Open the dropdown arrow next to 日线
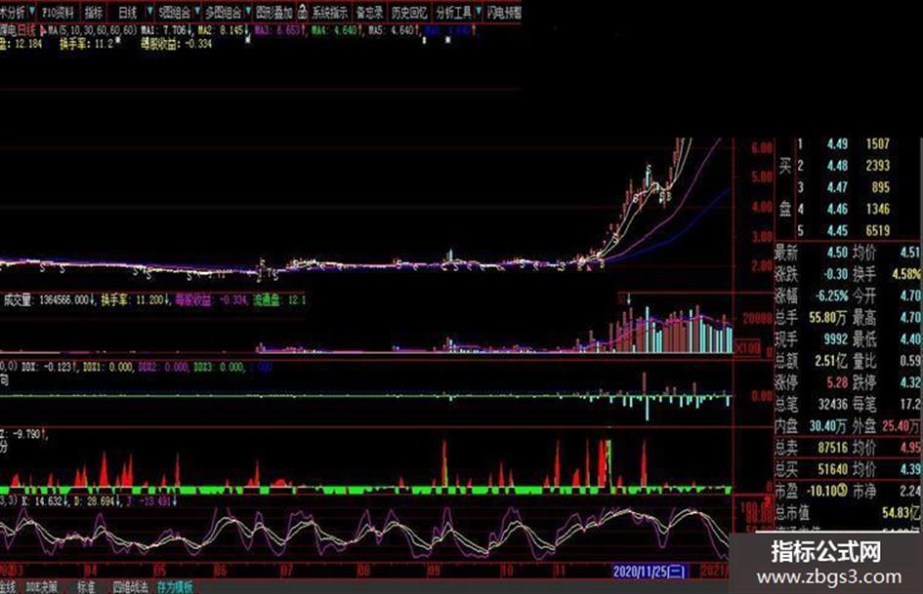Viewport: 923px width, 594px height. click(x=149, y=11)
